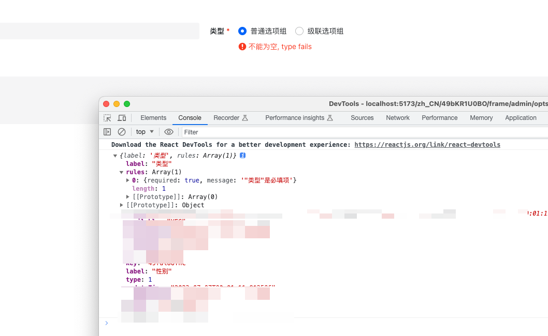Click the red error icon beside validation message
Image resolution: width=548 pixels, height=336 pixels.
pyautogui.click(x=242, y=47)
